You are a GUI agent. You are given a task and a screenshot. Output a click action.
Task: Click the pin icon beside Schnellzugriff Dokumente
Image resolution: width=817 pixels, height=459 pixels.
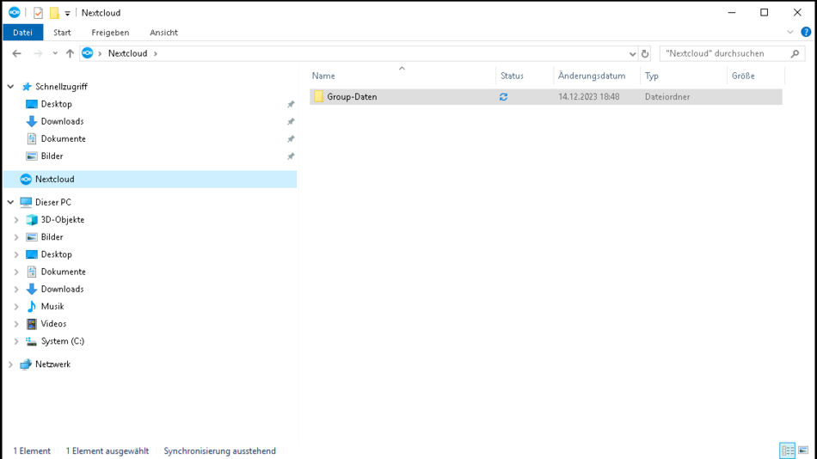291,139
